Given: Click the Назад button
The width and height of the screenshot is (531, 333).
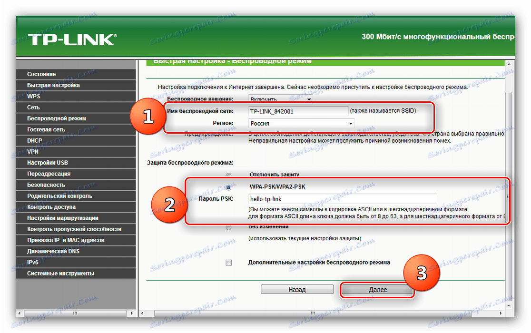Looking at the screenshot, I should [x=297, y=290].
